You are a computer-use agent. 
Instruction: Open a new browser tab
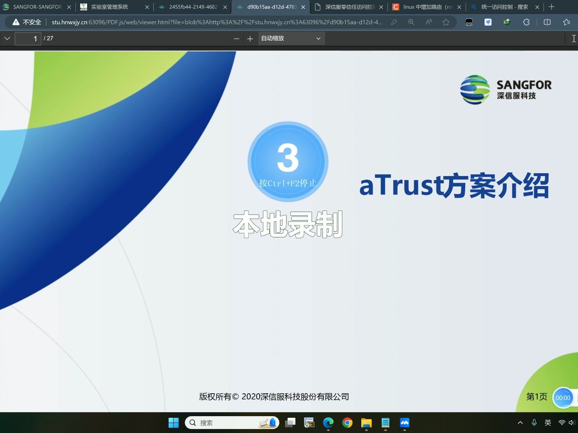click(552, 7)
